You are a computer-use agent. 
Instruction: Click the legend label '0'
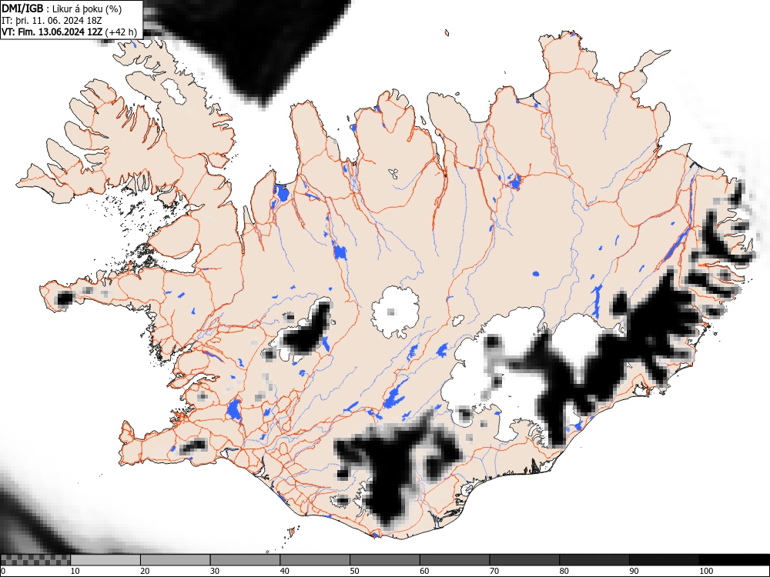(x=3, y=571)
